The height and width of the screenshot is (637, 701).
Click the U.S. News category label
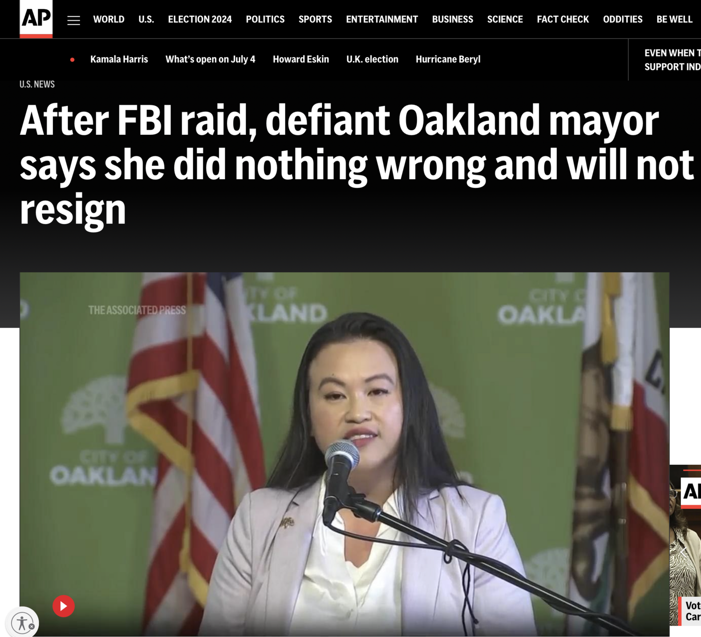pos(37,84)
